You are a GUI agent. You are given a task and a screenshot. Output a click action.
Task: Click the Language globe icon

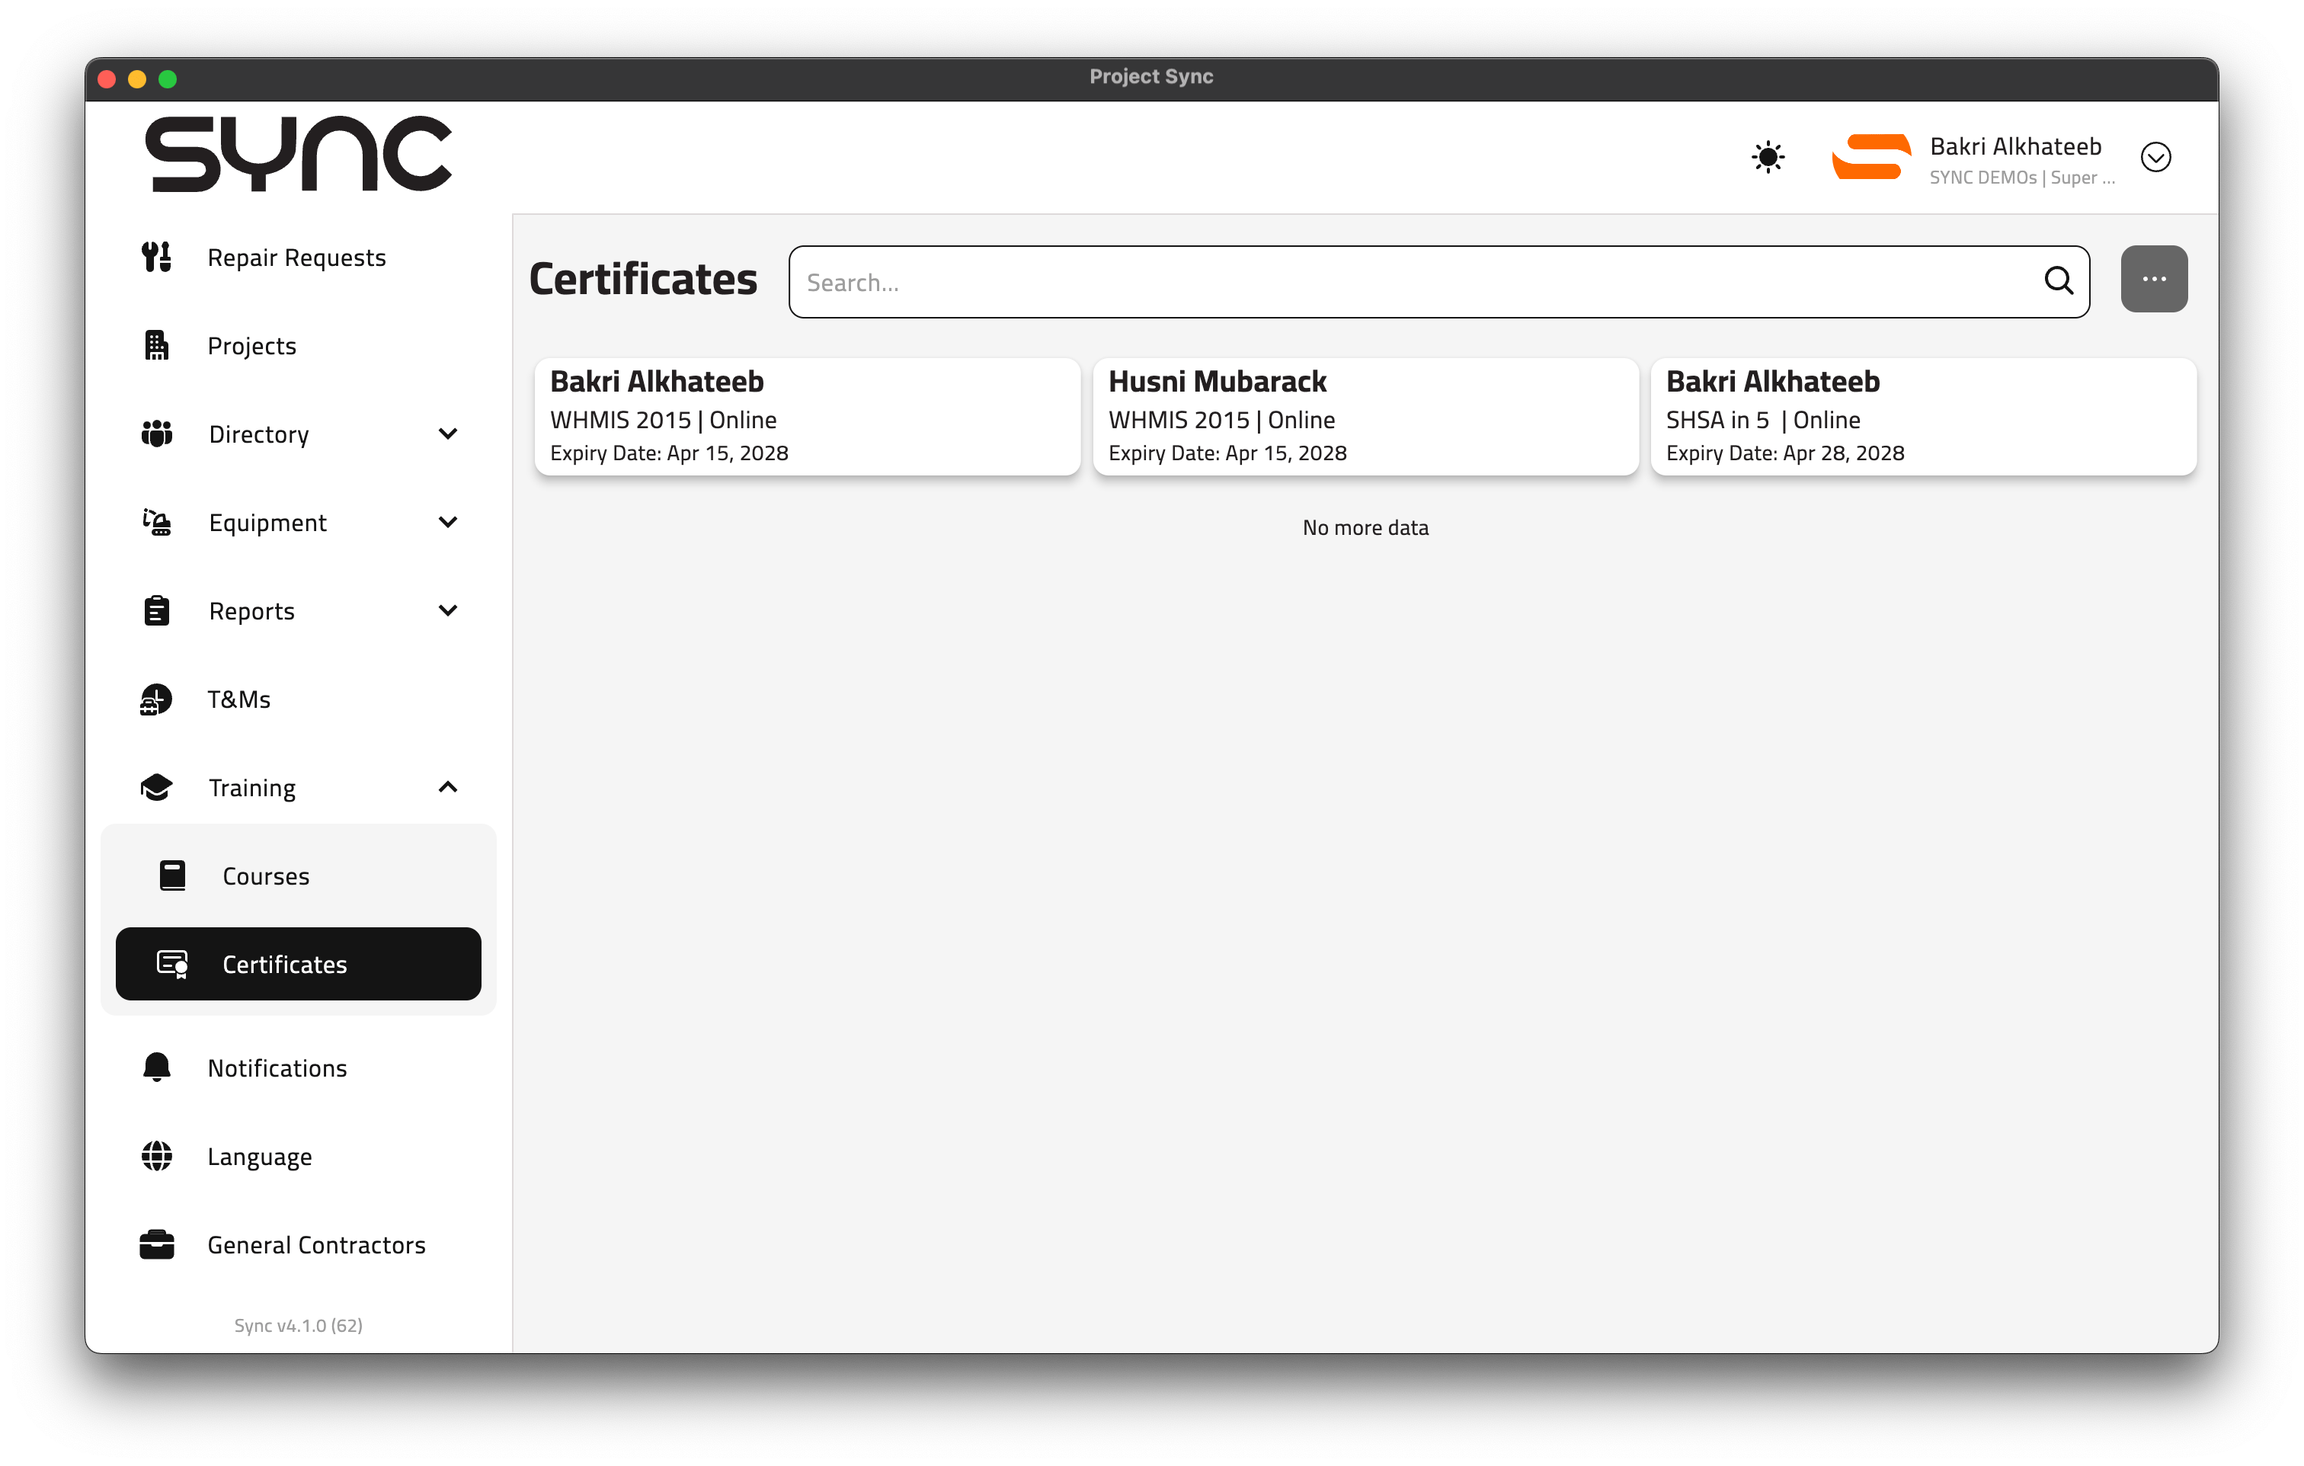(x=156, y=1156)
